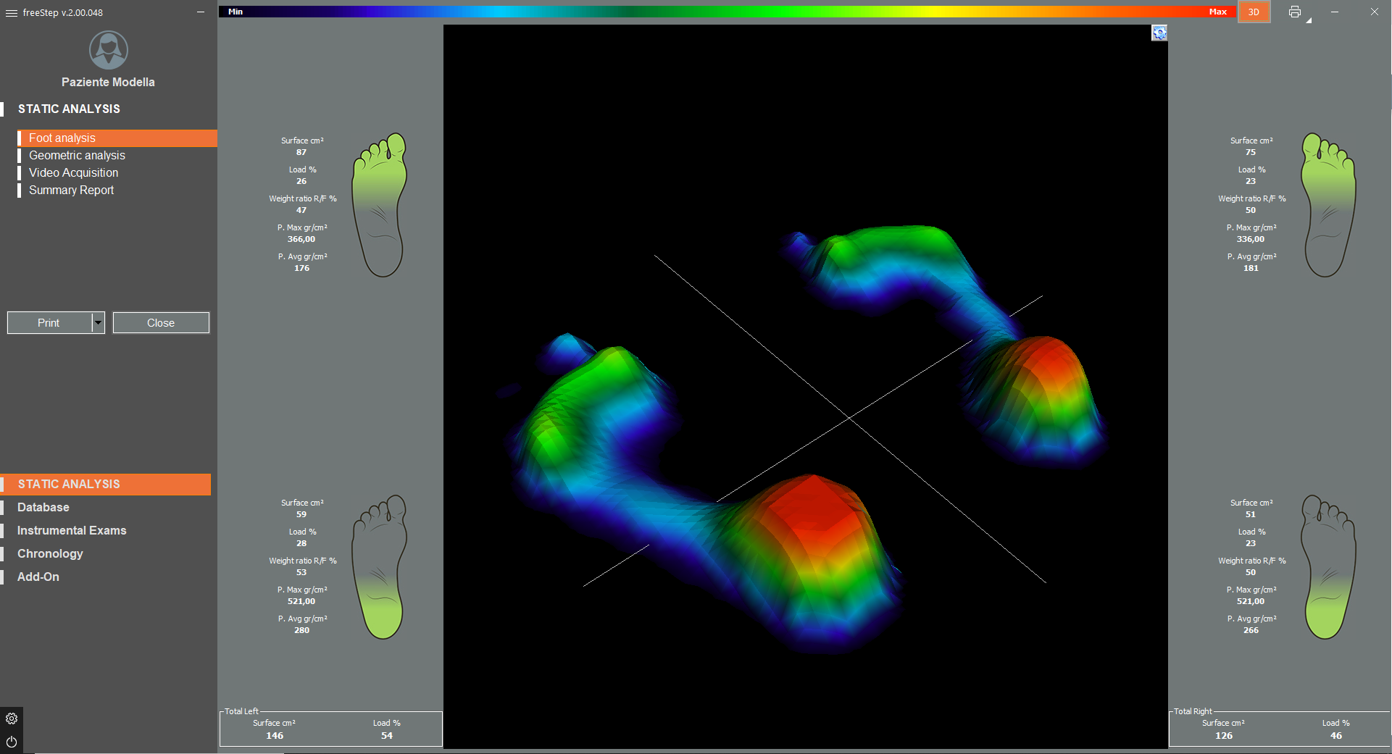Select the left forefoot diagram icon
The width and height of the screenshot is (1392, 754).
[379, 204]
